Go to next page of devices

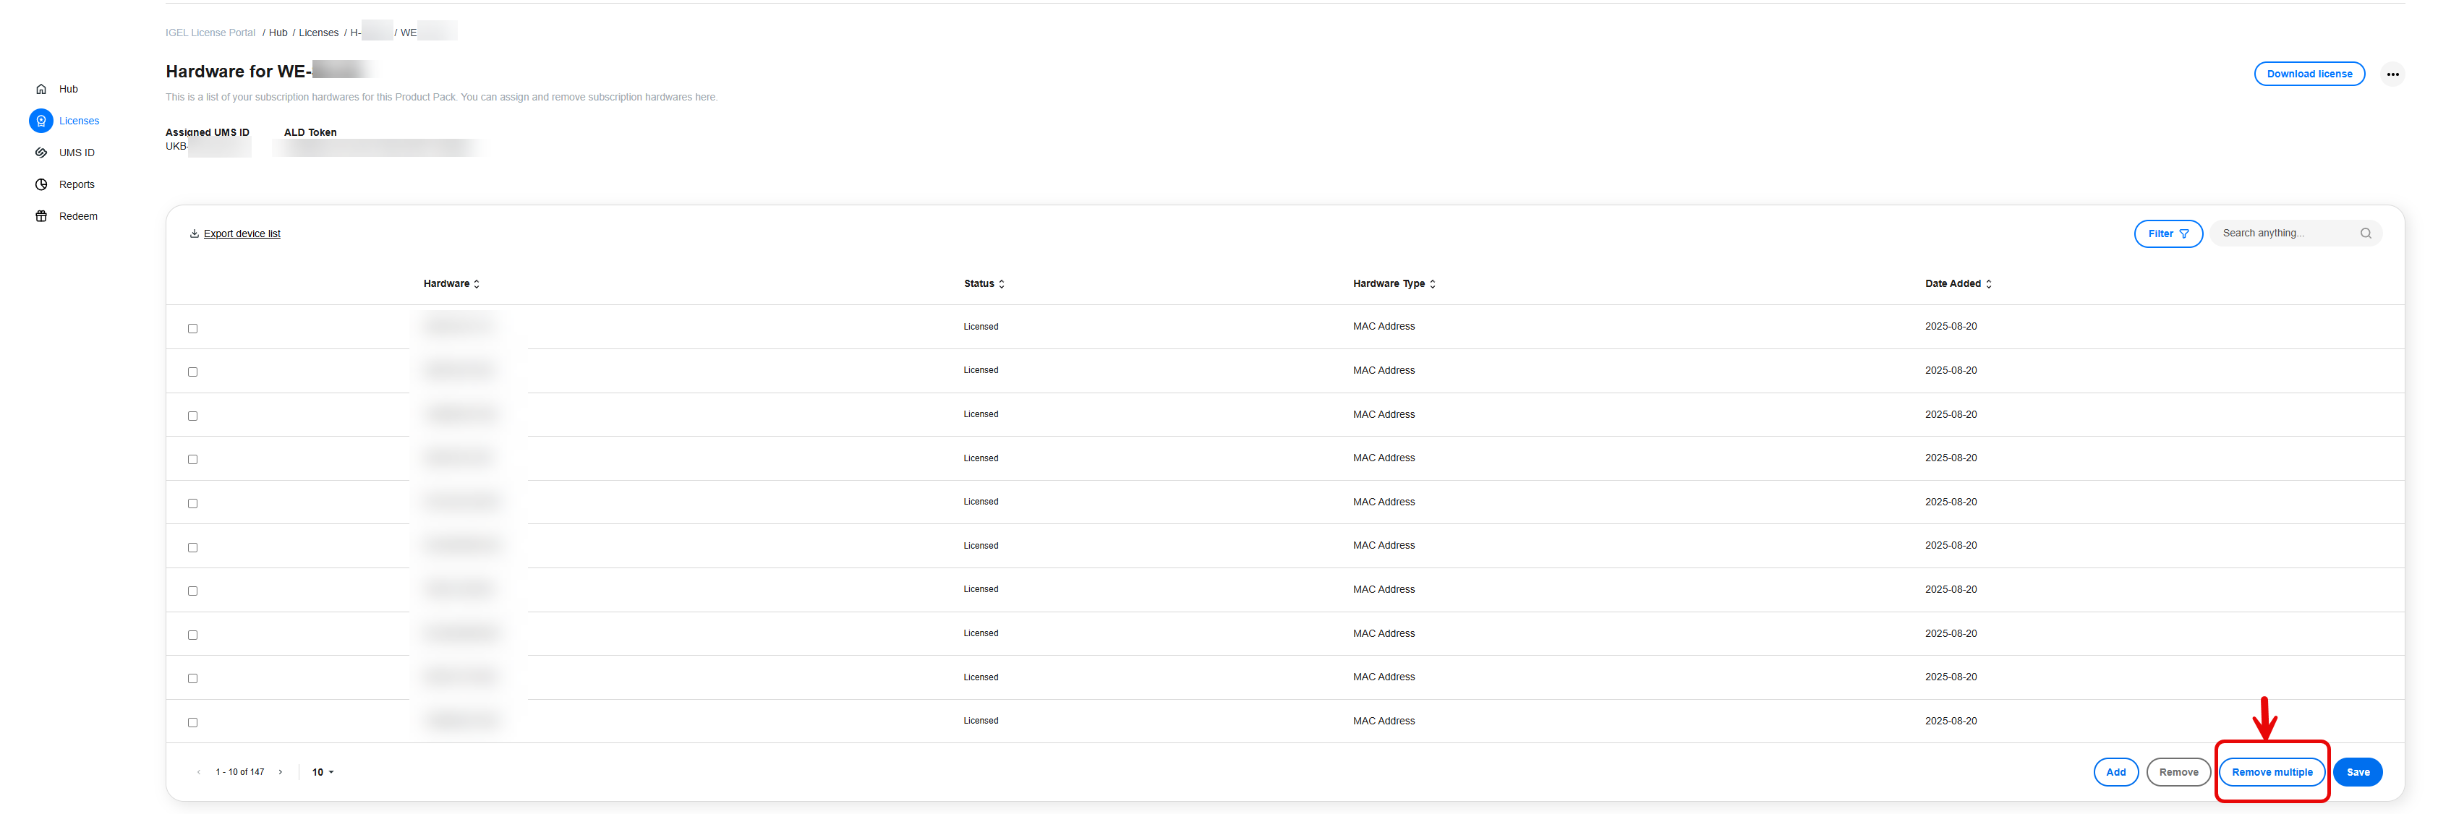coord(280,772)
